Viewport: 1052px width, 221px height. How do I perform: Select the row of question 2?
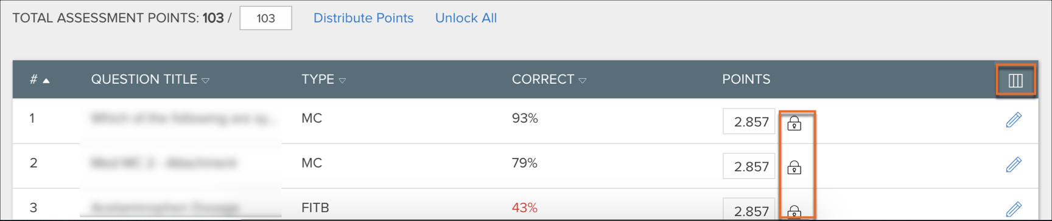[x=525, y=166]
